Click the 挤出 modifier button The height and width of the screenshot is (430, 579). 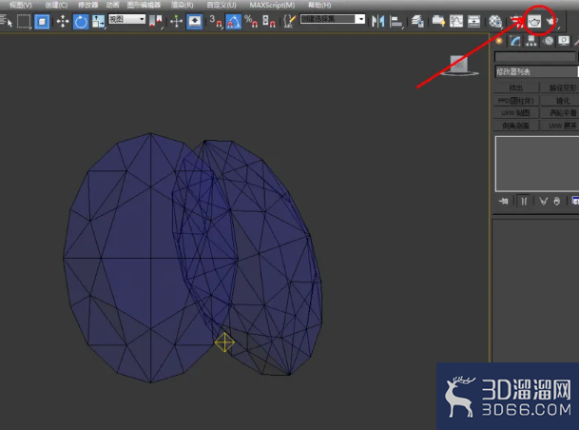coord(516,88)
